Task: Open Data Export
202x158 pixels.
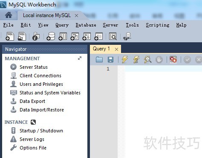Action: click(32, 101)
